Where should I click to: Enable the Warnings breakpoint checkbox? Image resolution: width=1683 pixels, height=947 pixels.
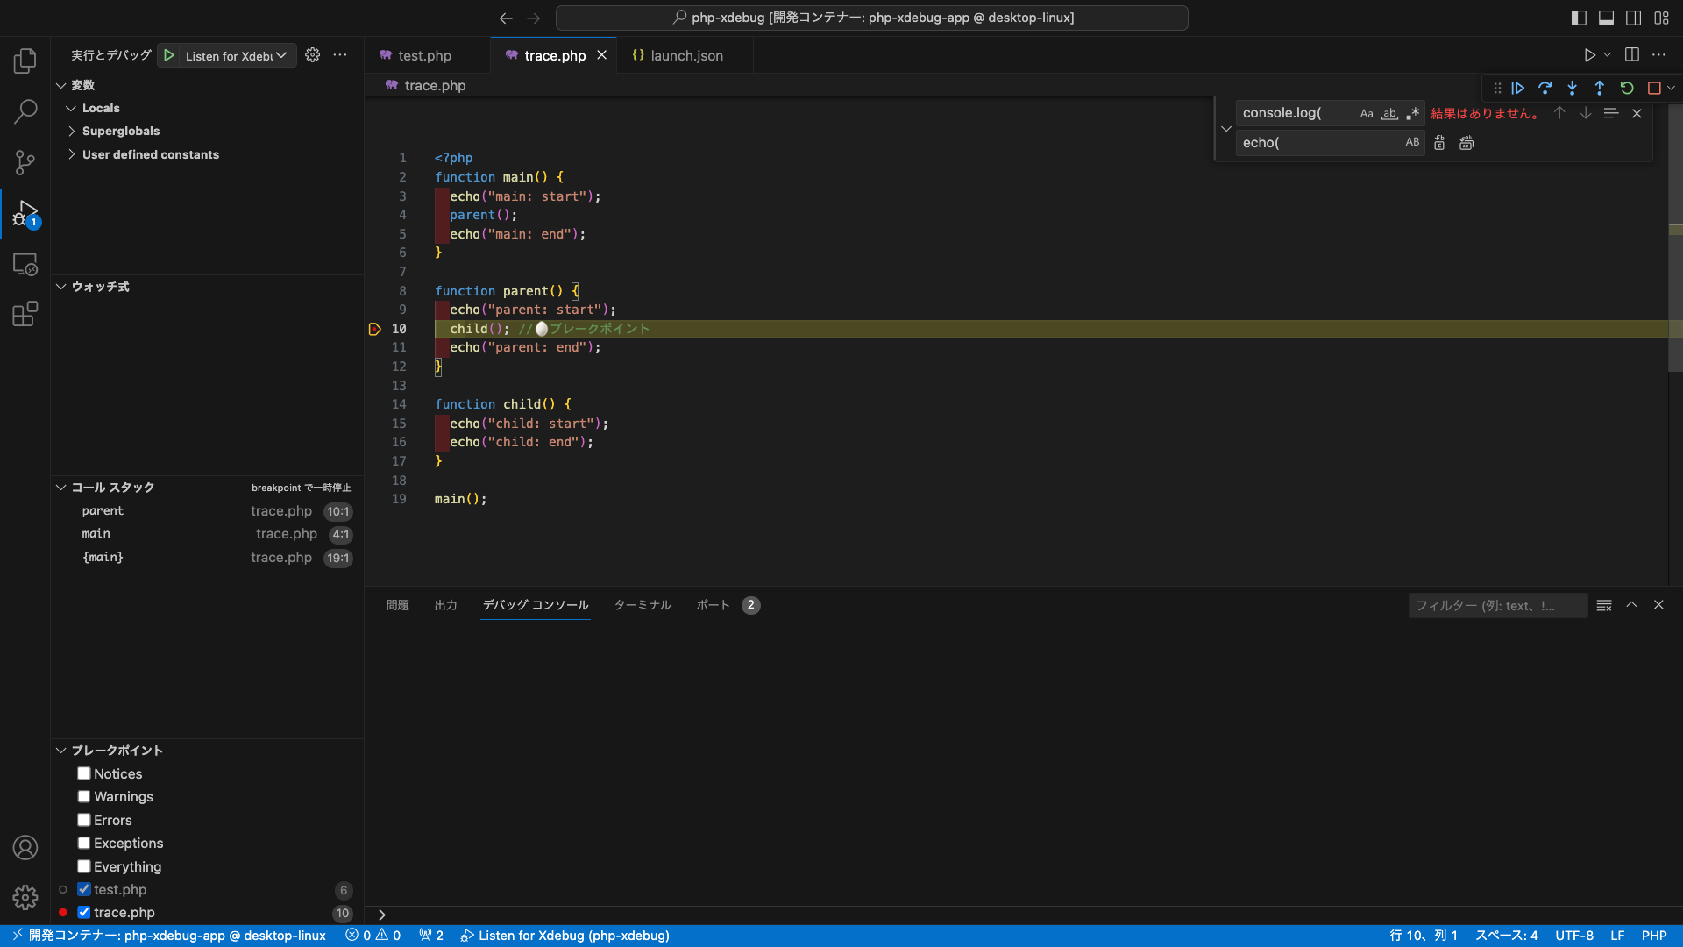83,796
